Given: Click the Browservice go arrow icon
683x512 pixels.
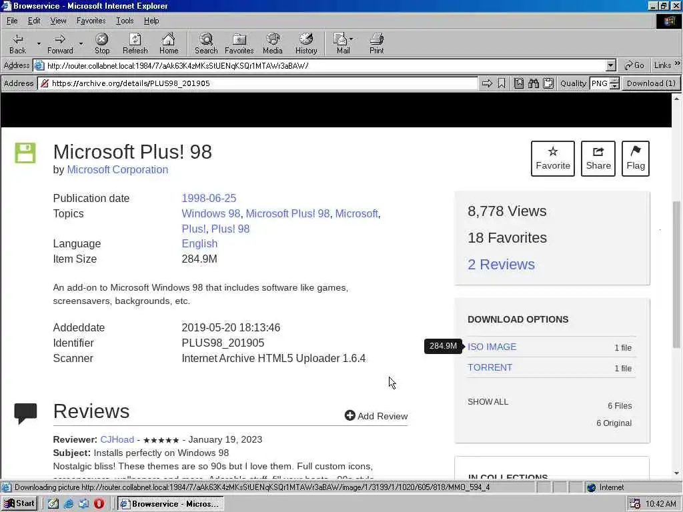Looking at the screenshot, I should [x=487, y=83].
